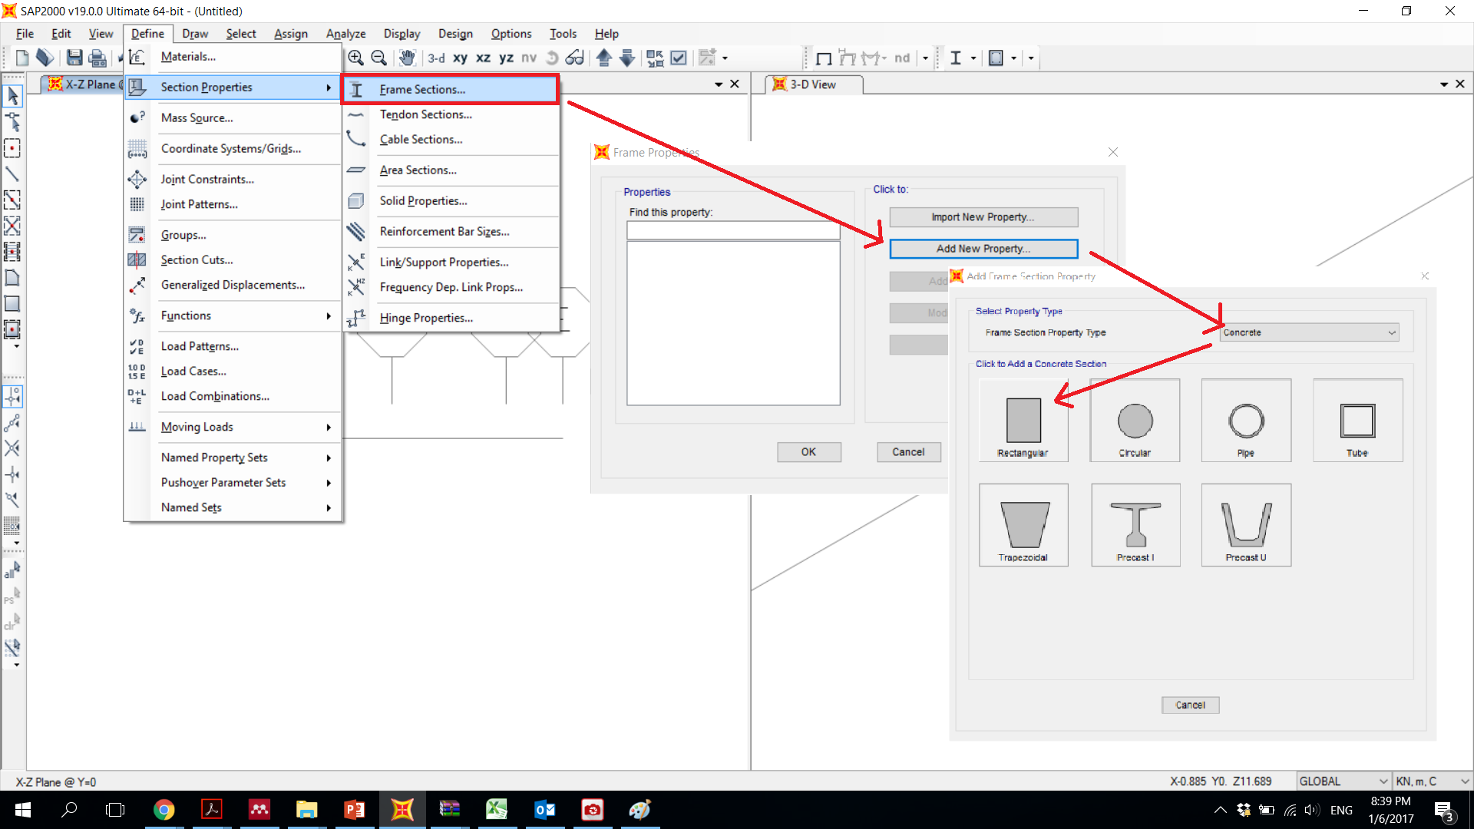The image size is (1474, 829).
Task: Set view to yz plane
Action: coord(506,58)
